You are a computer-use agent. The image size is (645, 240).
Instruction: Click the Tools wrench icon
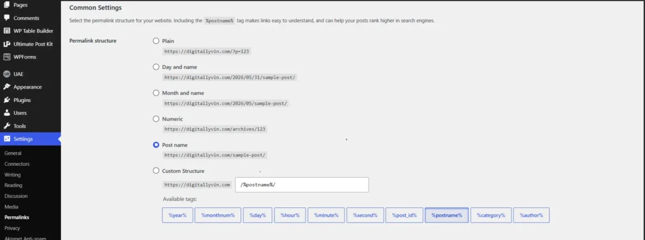coord(6,126)
